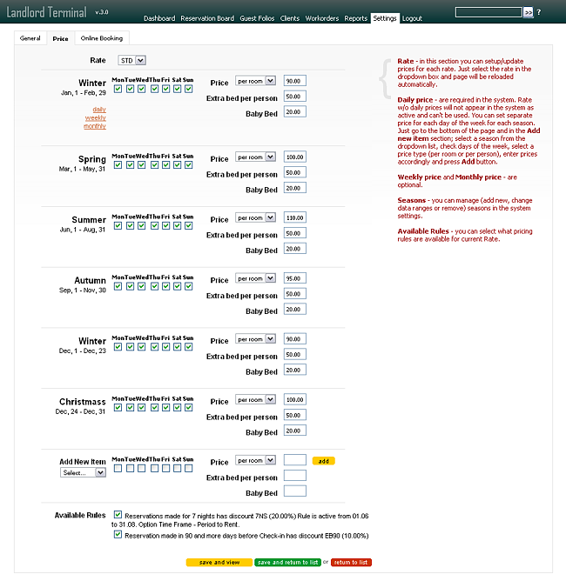Check Sunday in Add New Item row

coord(188,468)
